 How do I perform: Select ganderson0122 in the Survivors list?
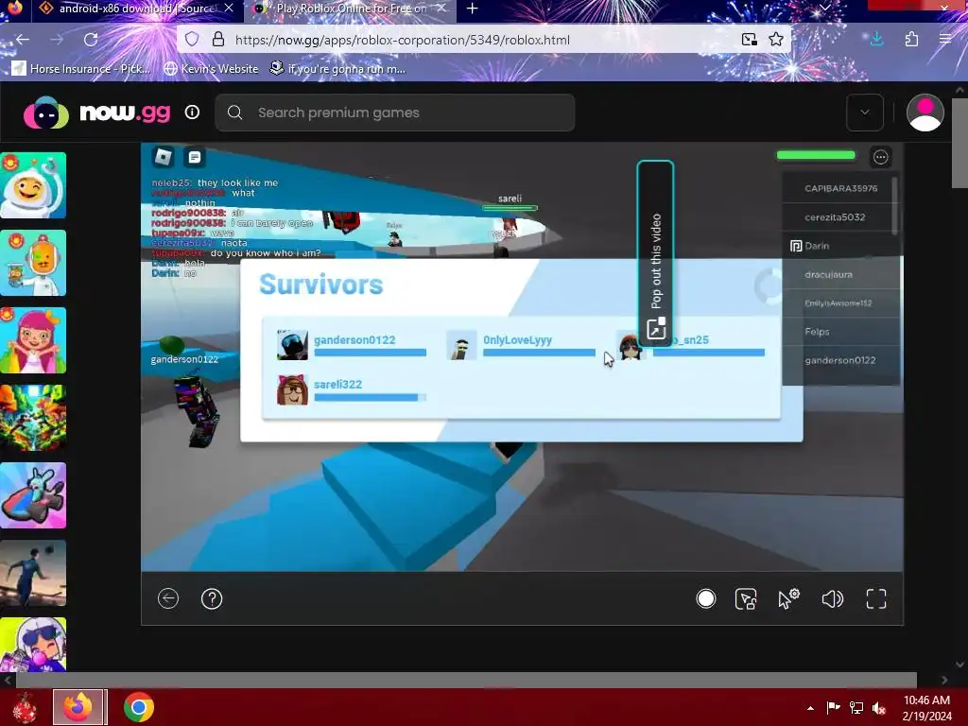pyautogui.click(x=352, y=346)
